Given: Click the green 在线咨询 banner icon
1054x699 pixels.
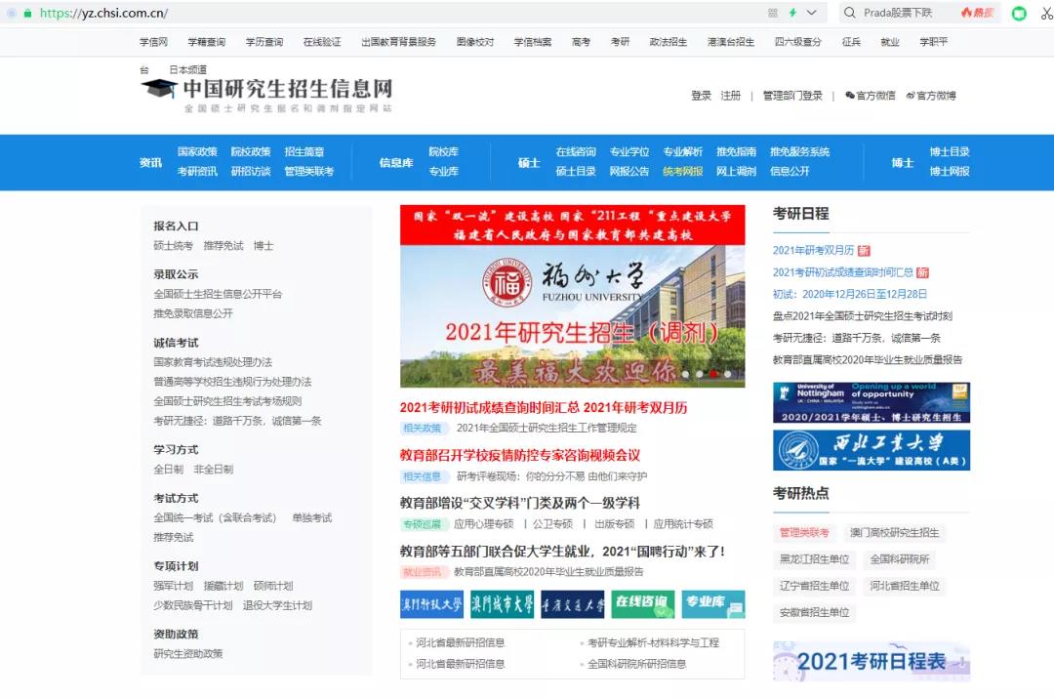Looking at the screenshot, I should pos(643,603).
